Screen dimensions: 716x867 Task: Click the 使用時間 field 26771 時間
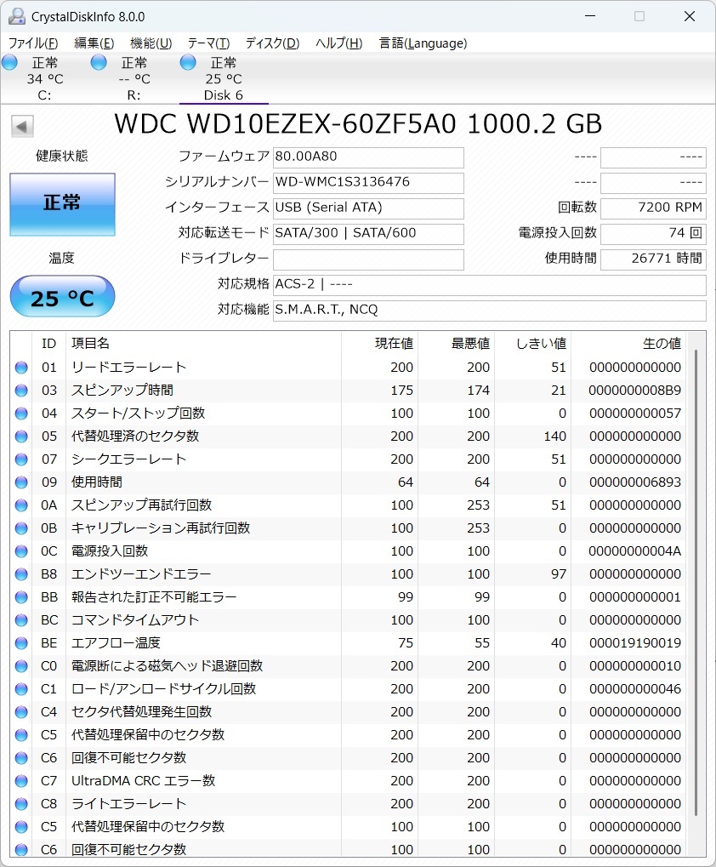[x=653, y=259]
